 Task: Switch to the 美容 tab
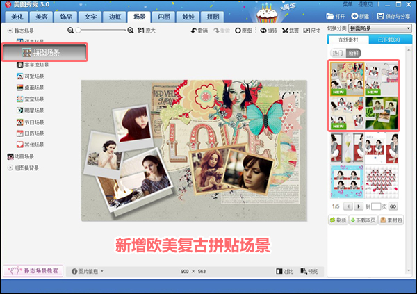[x=42, y=17]
